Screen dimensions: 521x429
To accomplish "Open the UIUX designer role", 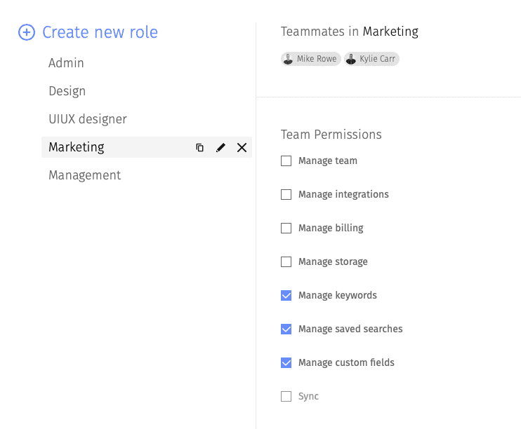I will pyautogui.click(x=88, y=119).
